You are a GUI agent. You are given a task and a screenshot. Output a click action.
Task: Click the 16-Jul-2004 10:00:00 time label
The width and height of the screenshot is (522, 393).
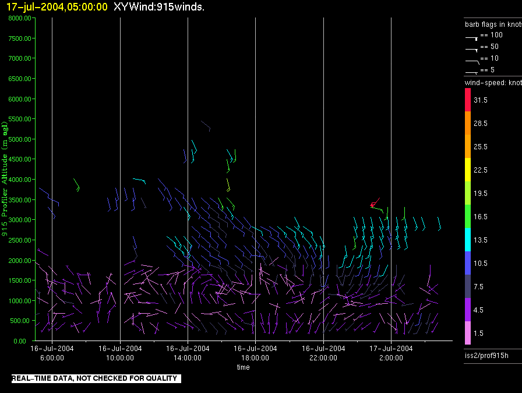point(120,353)
